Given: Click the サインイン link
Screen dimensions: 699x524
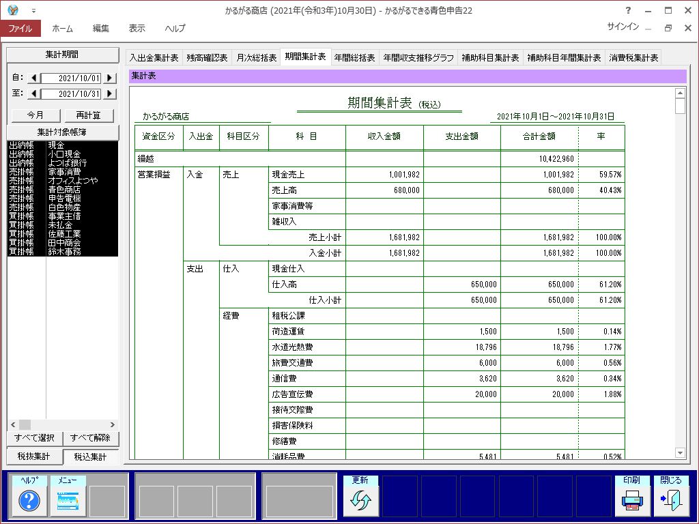Looking at the screenshot, I should (623, 27).
